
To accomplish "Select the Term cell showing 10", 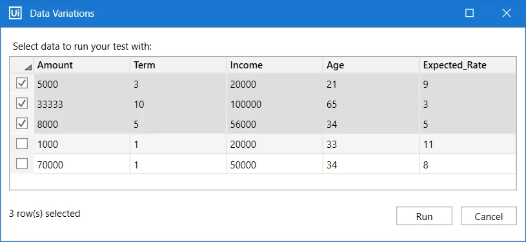I will click(178, 104).
